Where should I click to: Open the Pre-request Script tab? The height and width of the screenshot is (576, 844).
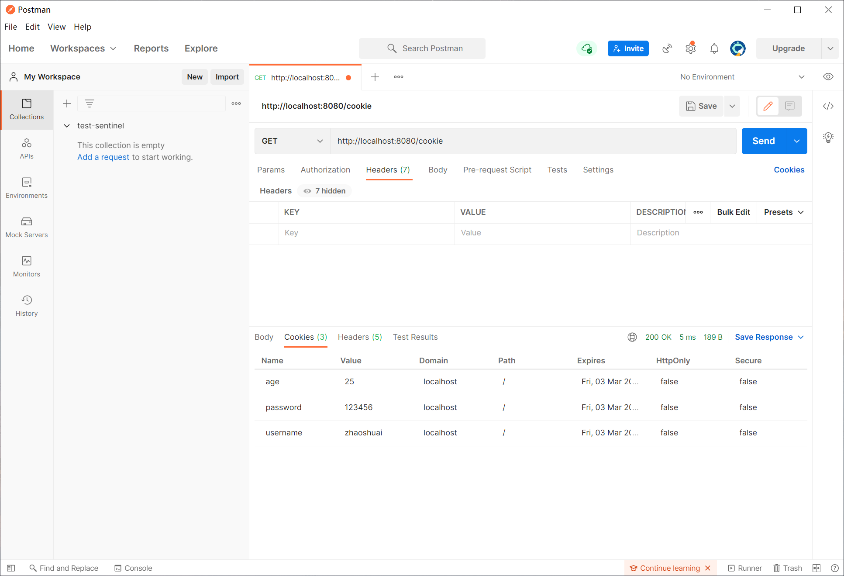coord(497,170)
